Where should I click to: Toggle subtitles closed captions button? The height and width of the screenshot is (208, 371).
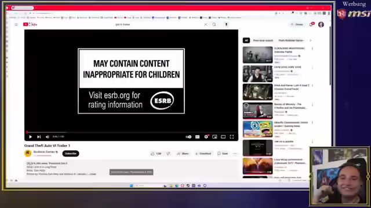[197, 137]
